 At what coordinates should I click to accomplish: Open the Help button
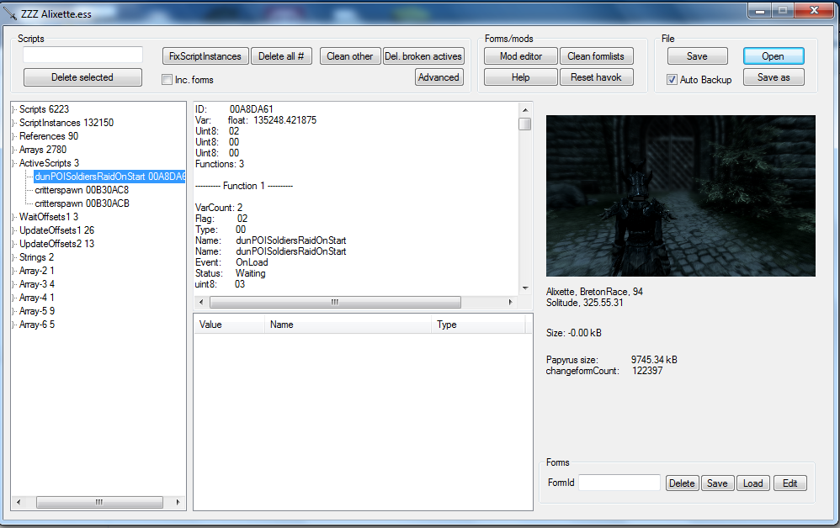point(521,77)
